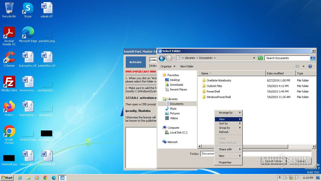Screen dimensions: 321x181
Task: Open CCleaner desktop shortcut
Action: (9, 59)
